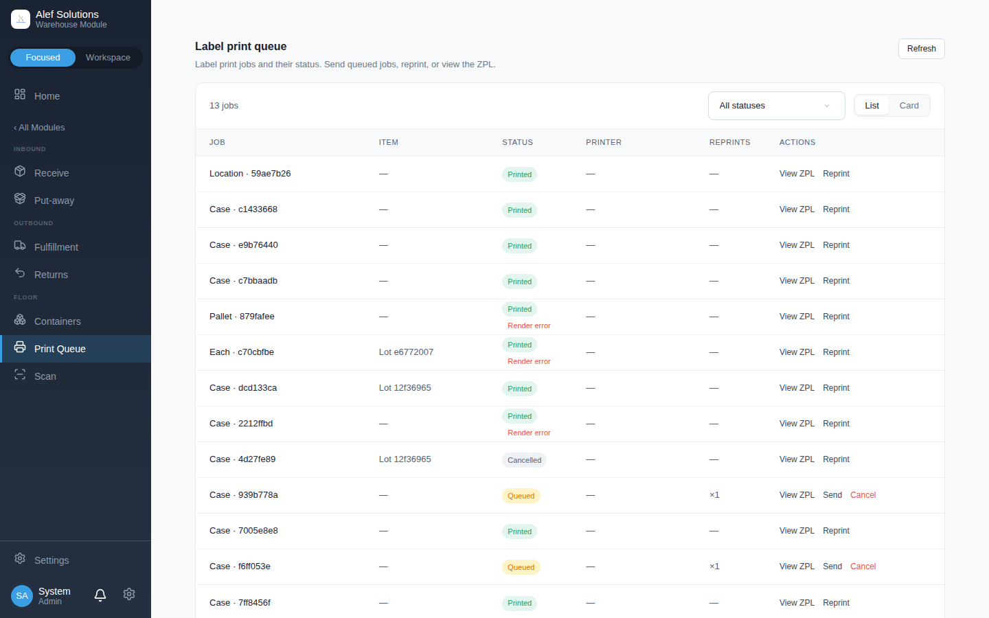The height and width of the screenshot is (618, 989).
Task: Click the Receive box icon
Action: tap(20, 171)
